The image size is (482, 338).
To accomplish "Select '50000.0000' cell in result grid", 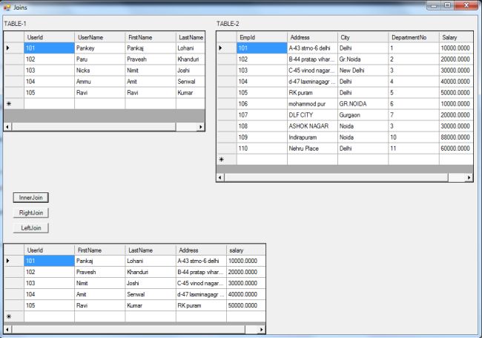I will click(246, 305).
